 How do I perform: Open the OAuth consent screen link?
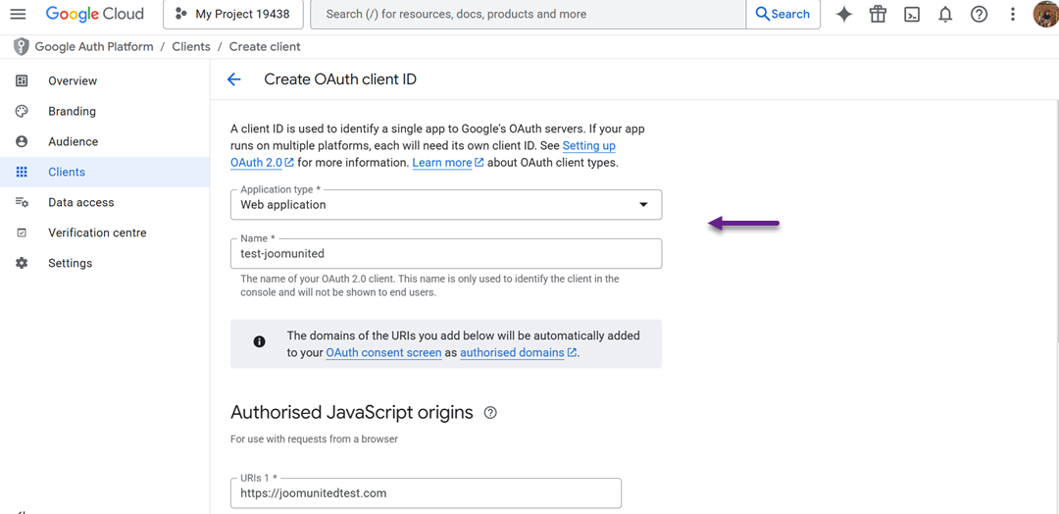(x=383, y=352)
